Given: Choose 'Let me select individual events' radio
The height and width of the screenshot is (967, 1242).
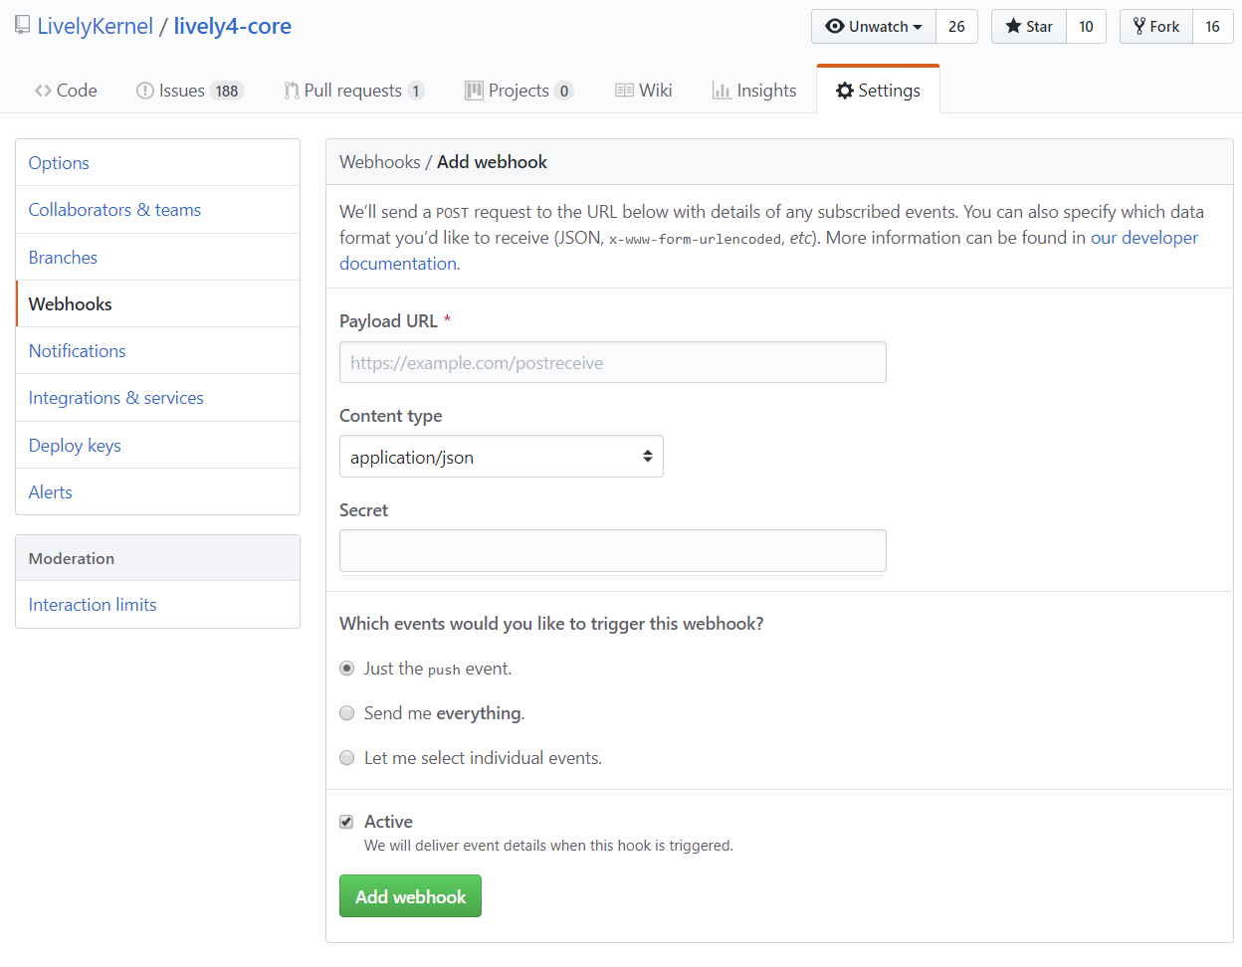Looking at the screenshot, I should pyautogui.click(x=347, y=758).
